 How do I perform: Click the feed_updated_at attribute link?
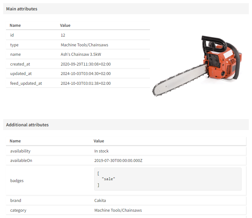pyautogui.click(x=26, y=83)
